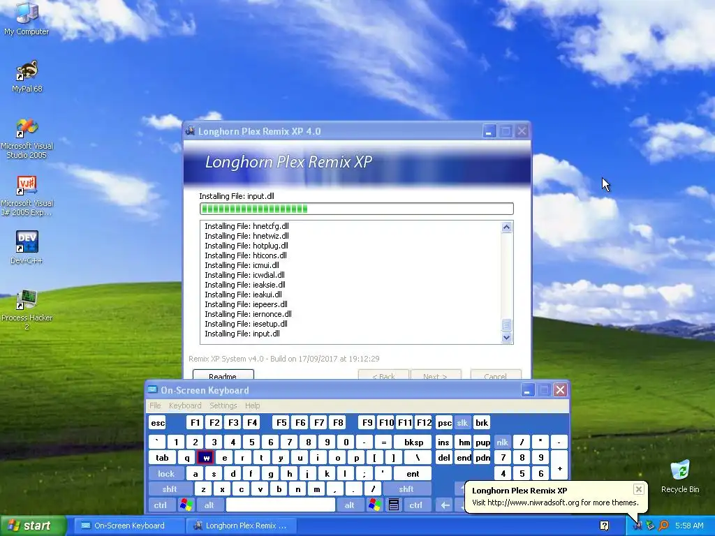
Task: Open the Settings menu
Action: pos(223,405)
